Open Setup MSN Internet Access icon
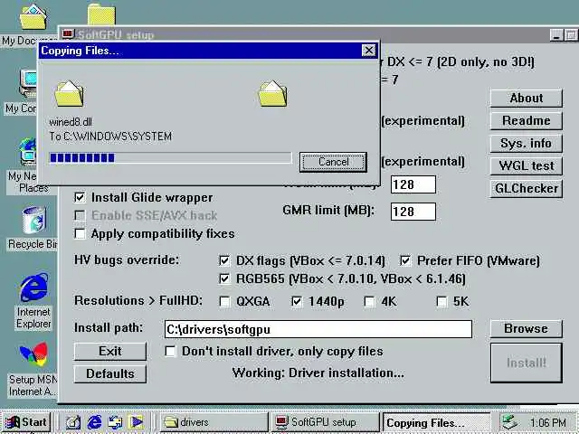The image size is (579, 434). (x=33, y=354)
